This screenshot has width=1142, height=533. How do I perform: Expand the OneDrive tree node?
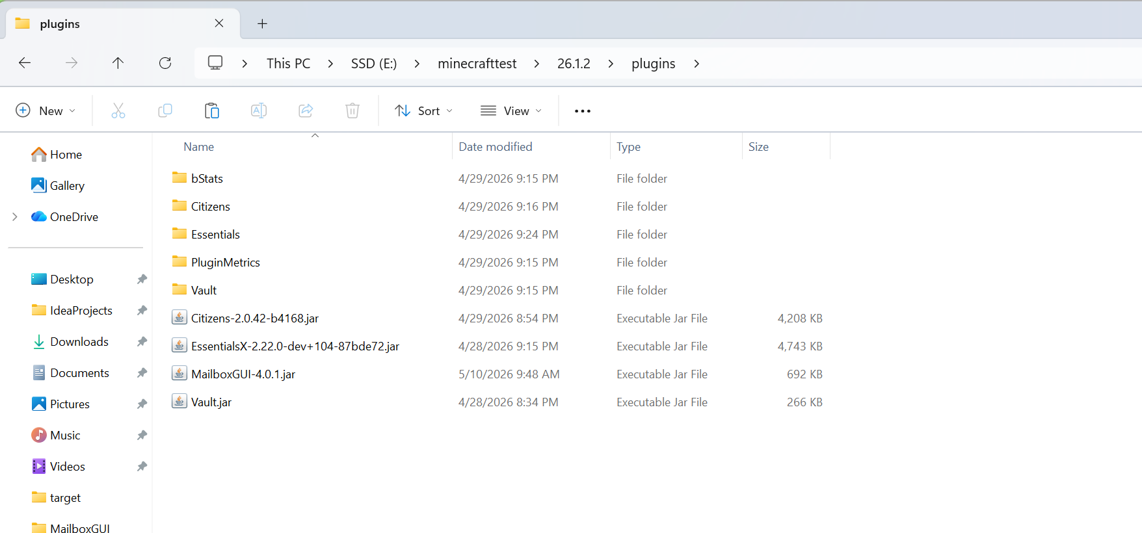coord(15,217)
